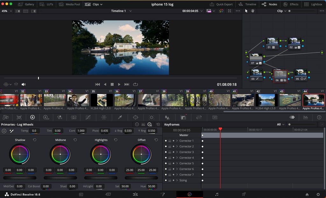Open the Blur and Sharpen palette

click(x=167, y=117)
